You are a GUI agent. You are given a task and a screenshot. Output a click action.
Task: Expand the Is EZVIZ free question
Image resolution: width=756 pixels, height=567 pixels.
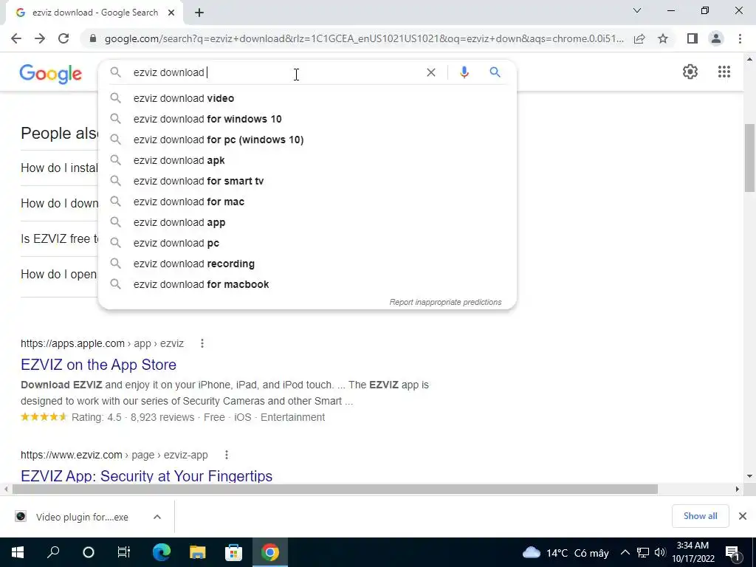point(59,238)
